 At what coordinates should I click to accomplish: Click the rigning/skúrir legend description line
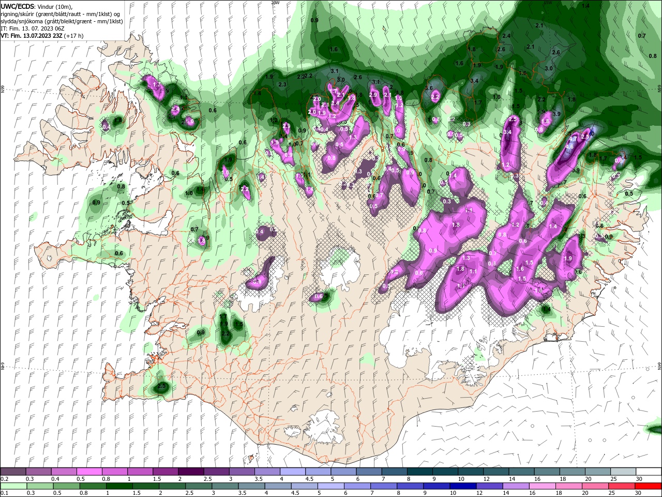(x=61, y=13)
